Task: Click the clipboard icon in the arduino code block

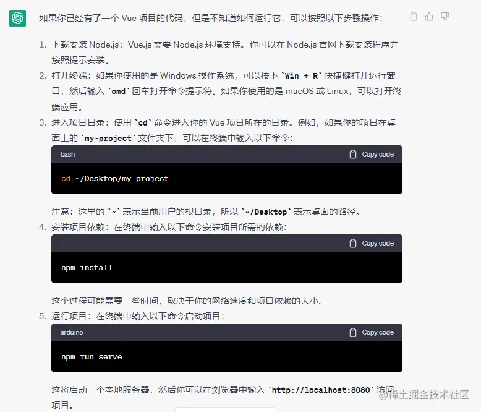Action: click(x=353, y=332)
